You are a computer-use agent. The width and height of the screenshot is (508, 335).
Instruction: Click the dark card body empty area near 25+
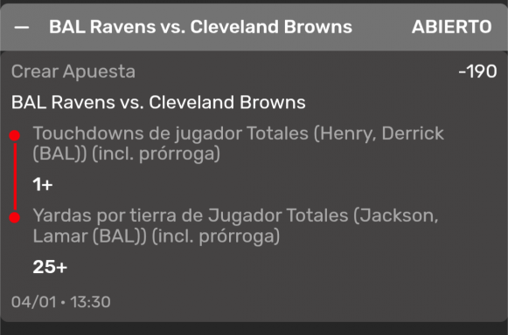(x=259, y=267)
